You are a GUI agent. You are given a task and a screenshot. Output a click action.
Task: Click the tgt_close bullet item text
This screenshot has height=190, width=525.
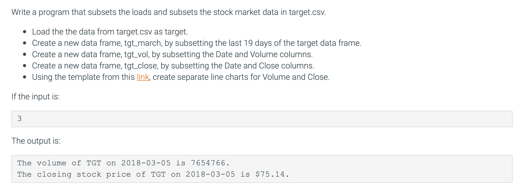tap(173, 66)
